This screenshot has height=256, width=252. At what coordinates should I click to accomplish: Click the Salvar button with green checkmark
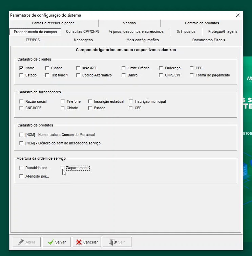(57, 242)
